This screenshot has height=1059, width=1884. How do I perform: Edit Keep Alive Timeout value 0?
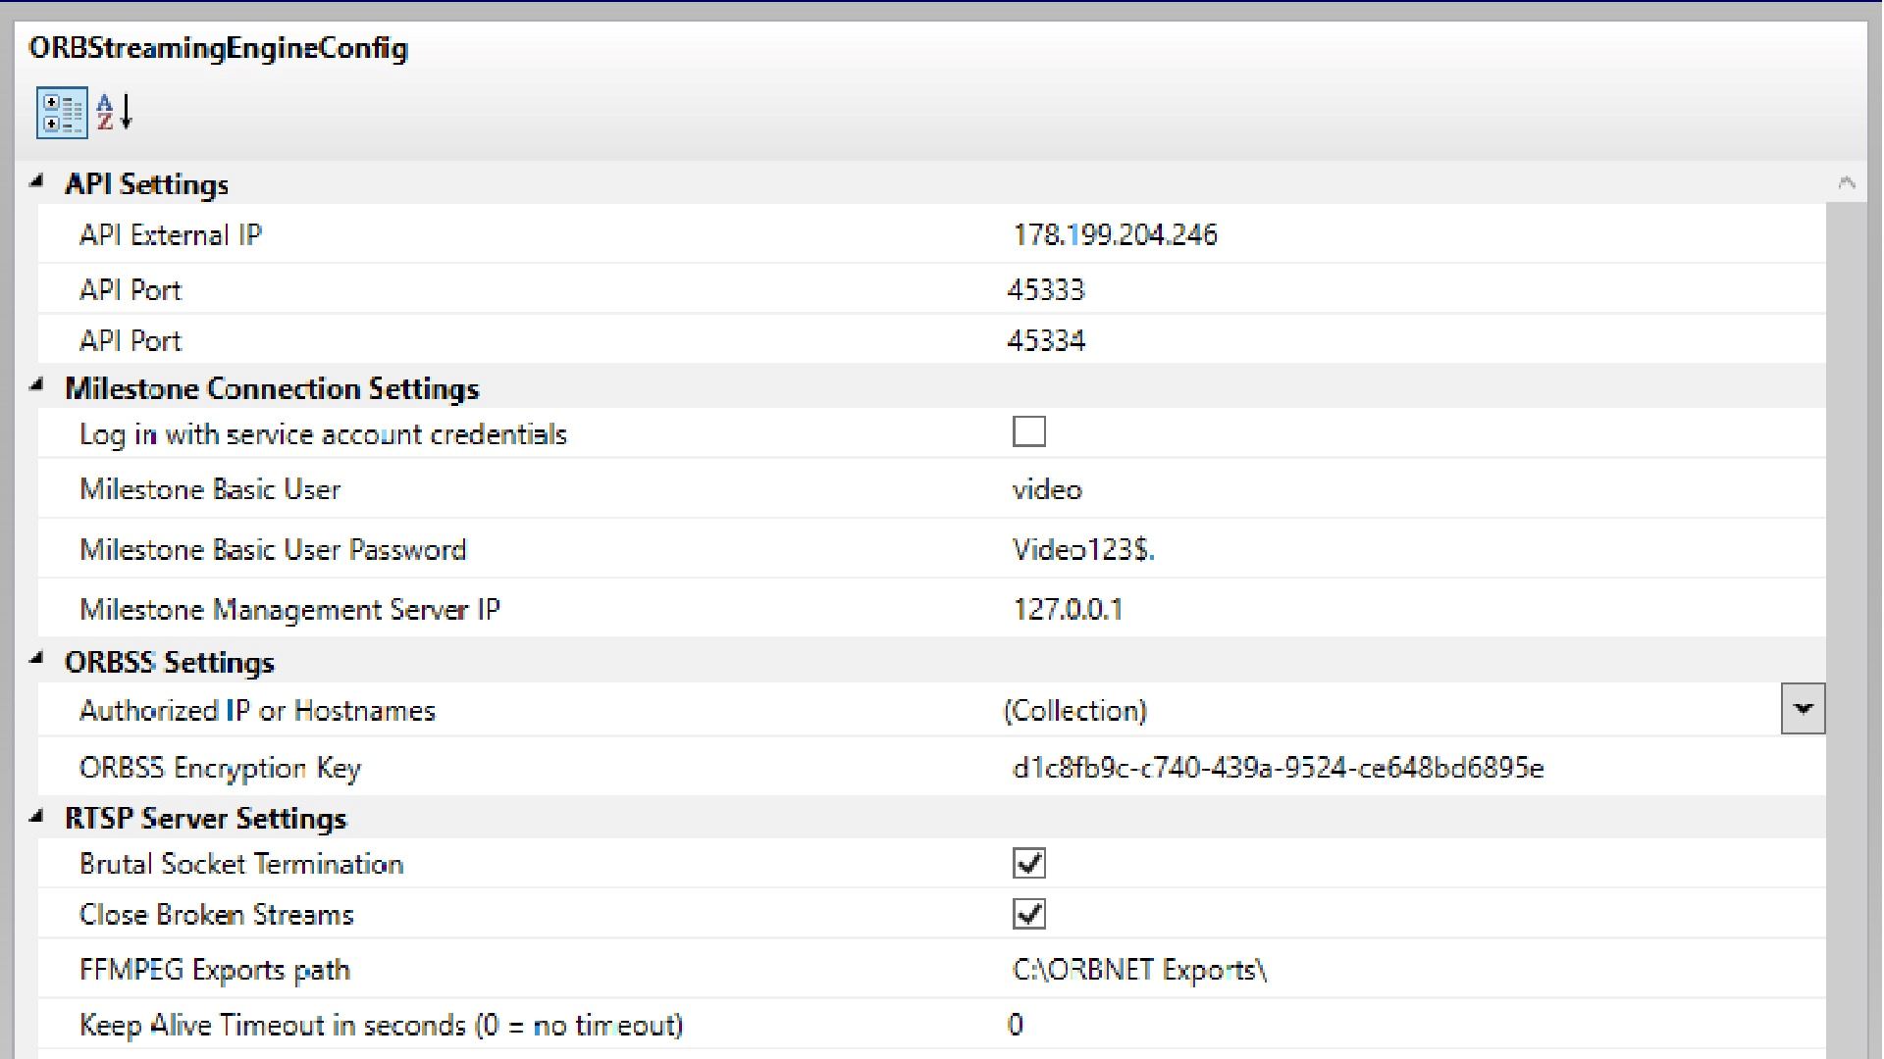[x=1016, y=1026]
